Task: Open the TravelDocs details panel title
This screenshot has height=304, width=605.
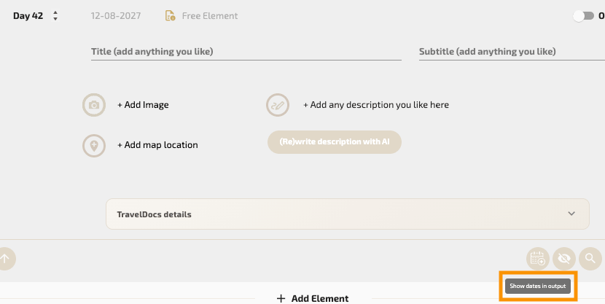Action: click(155, 214)
